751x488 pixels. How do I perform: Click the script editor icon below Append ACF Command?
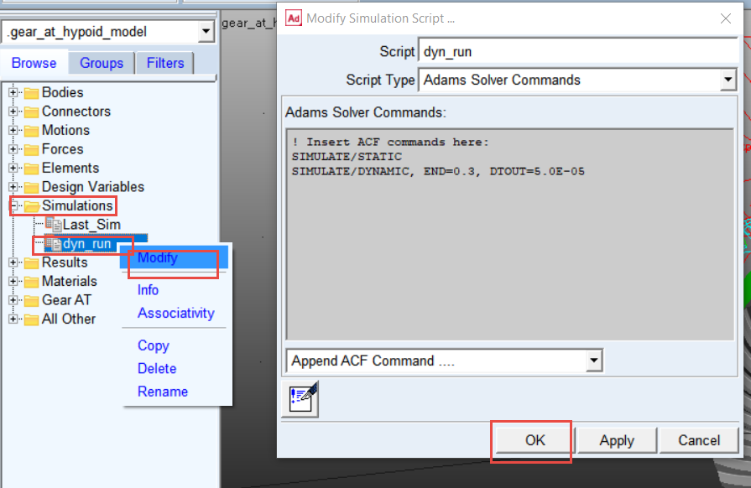tap(300, 399)
